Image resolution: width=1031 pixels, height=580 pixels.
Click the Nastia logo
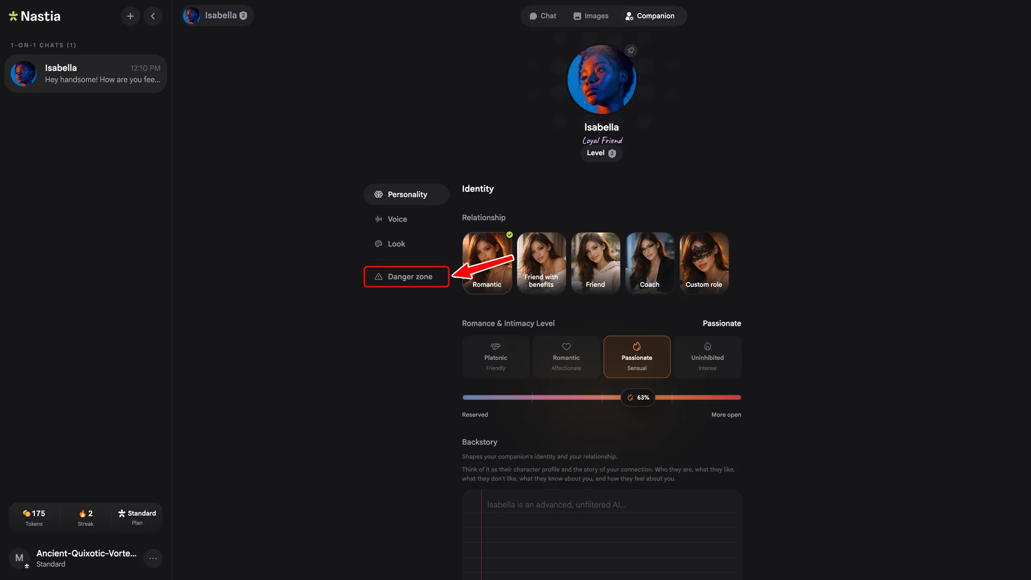tap(34, 16)
